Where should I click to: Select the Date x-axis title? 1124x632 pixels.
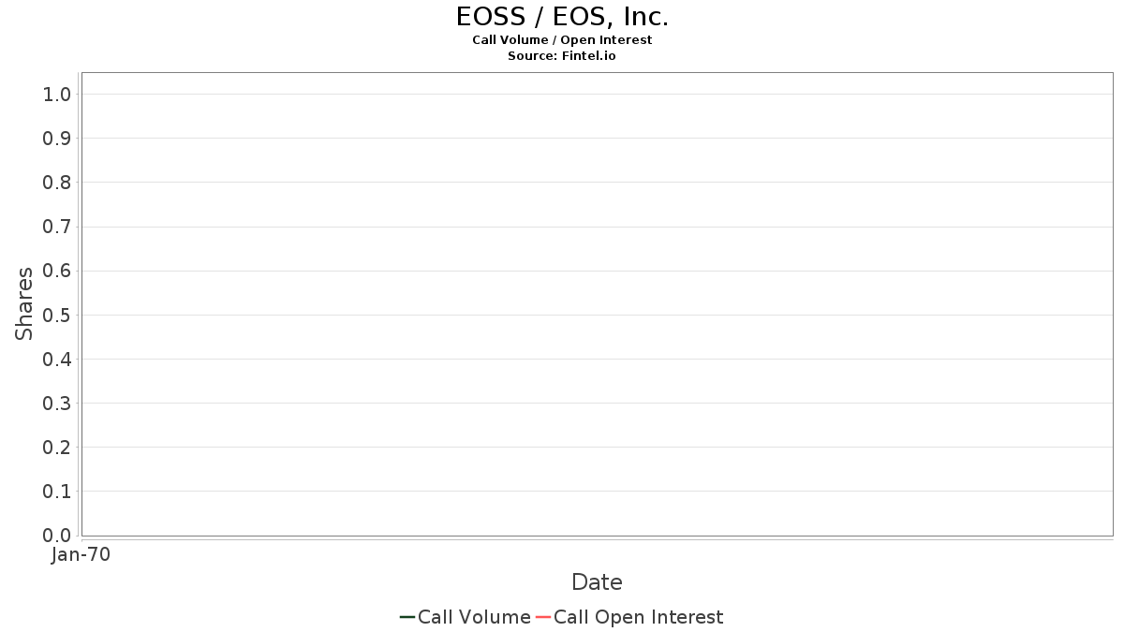[x=597, y=582]
